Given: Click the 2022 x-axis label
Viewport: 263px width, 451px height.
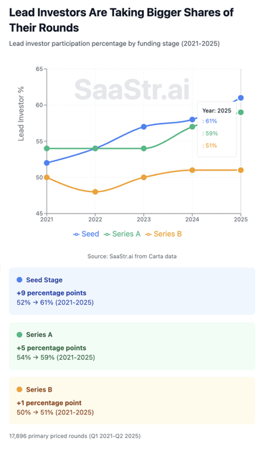Looking at the screenshot, I should tap(95, 219).
